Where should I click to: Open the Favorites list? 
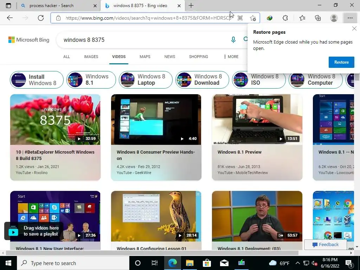pos(302,18)
